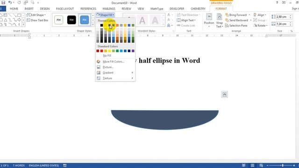Open the Shape Fill dropdown
Viewport: 299px width, 168px height.
(x=106, y=15)
